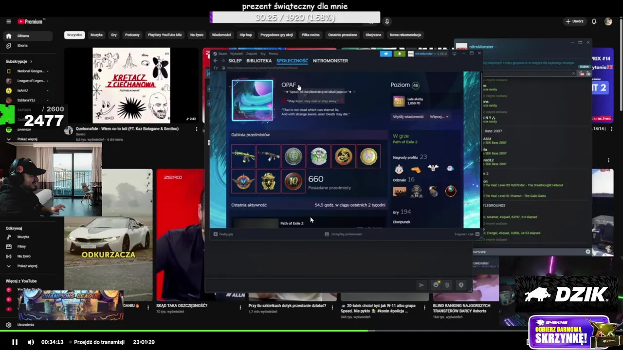Click Steam green notification bell button

coord(400,53)
